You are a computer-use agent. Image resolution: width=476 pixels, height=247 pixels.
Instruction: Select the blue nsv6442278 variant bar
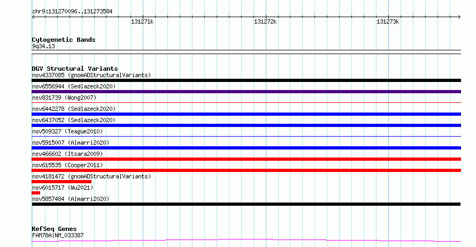click(x=246, y=114)
